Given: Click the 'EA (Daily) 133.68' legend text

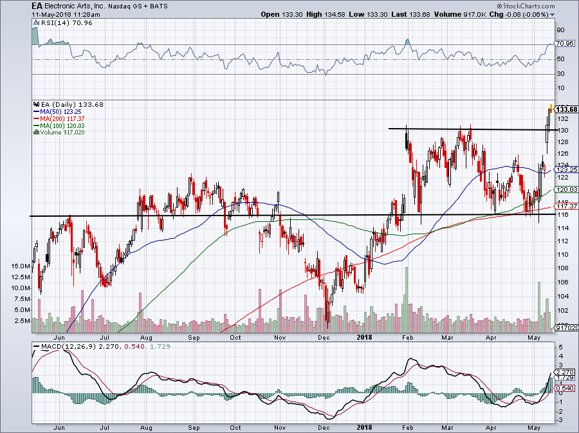Looking at the screenshot, I should [72, 104].
